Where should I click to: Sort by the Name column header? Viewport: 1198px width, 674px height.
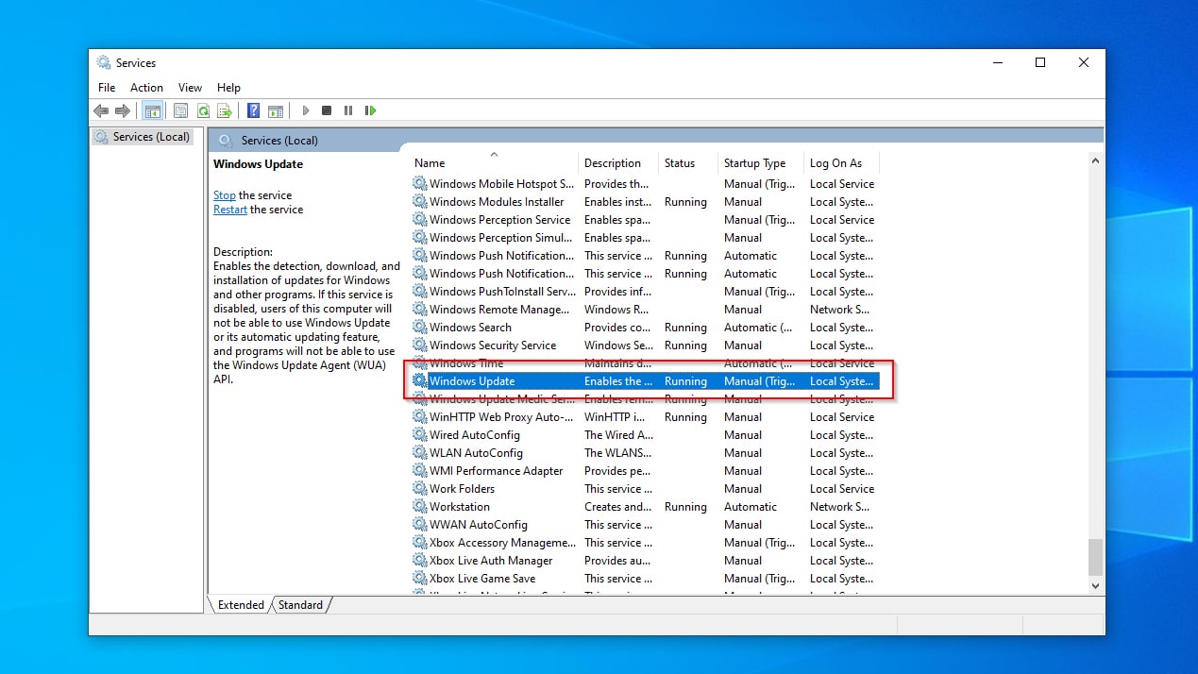tap(430, 163)
